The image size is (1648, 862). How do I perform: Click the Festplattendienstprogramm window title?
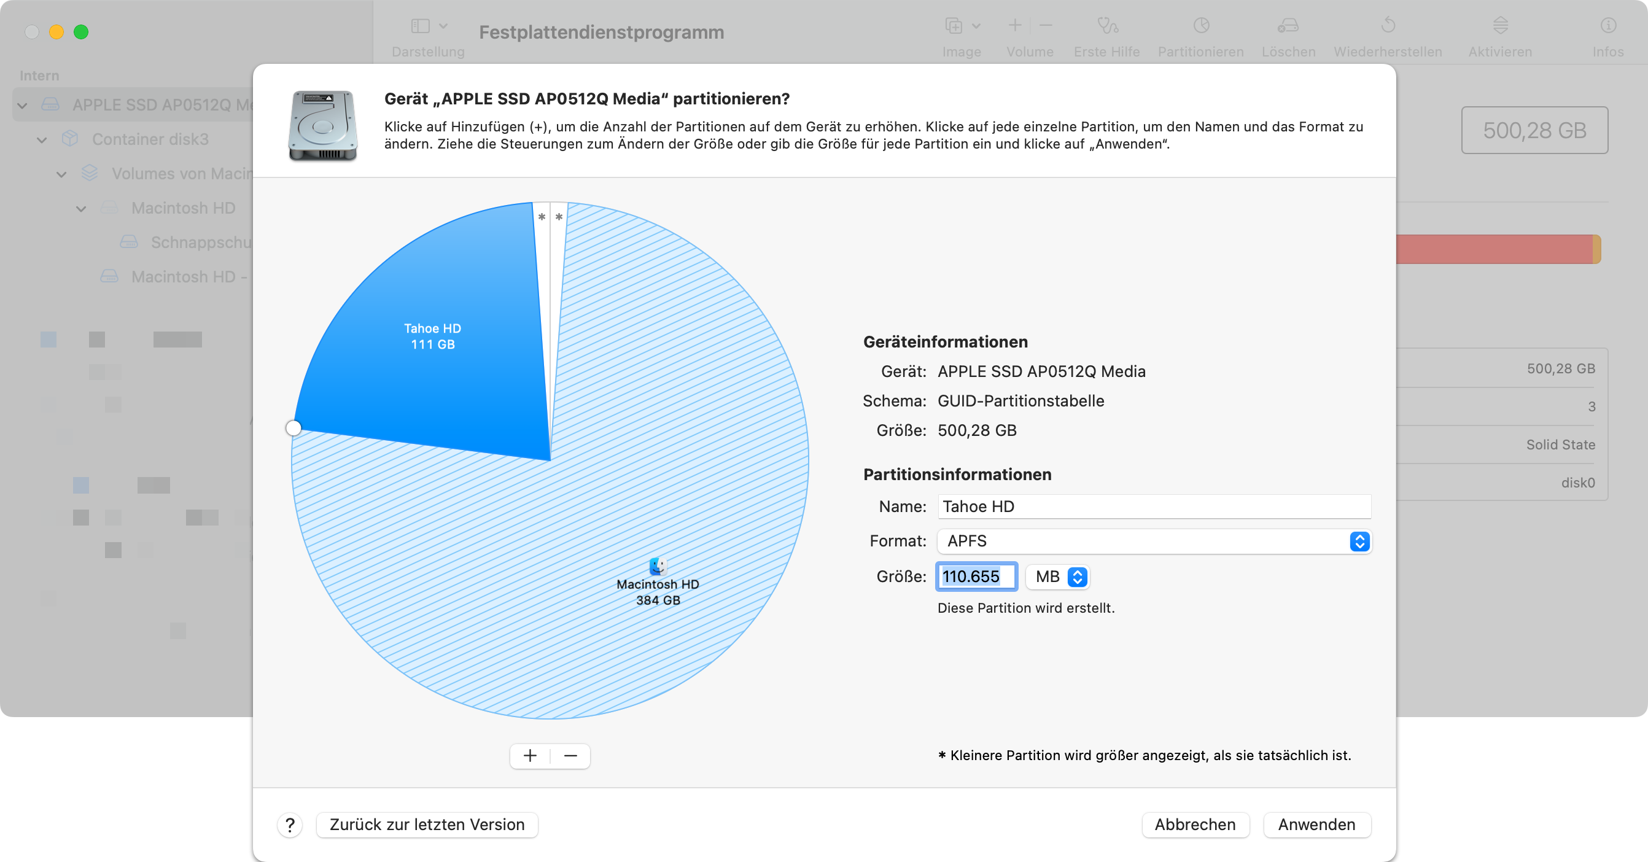[x=601, y=32]
